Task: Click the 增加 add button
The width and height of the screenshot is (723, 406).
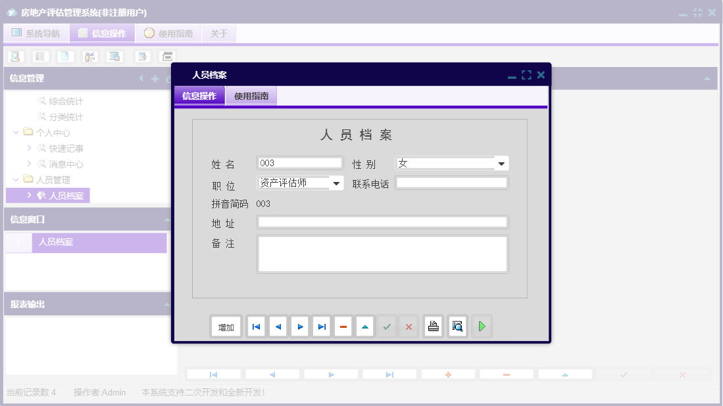Action: [226, 326]
